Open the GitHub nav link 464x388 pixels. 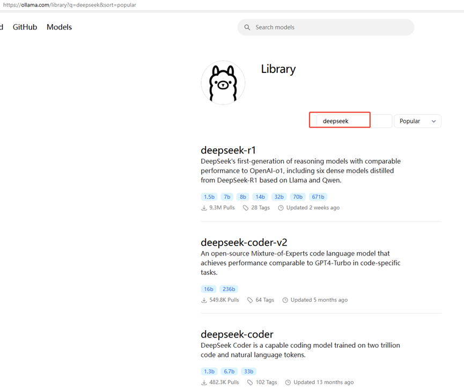(x=25, y=27)
